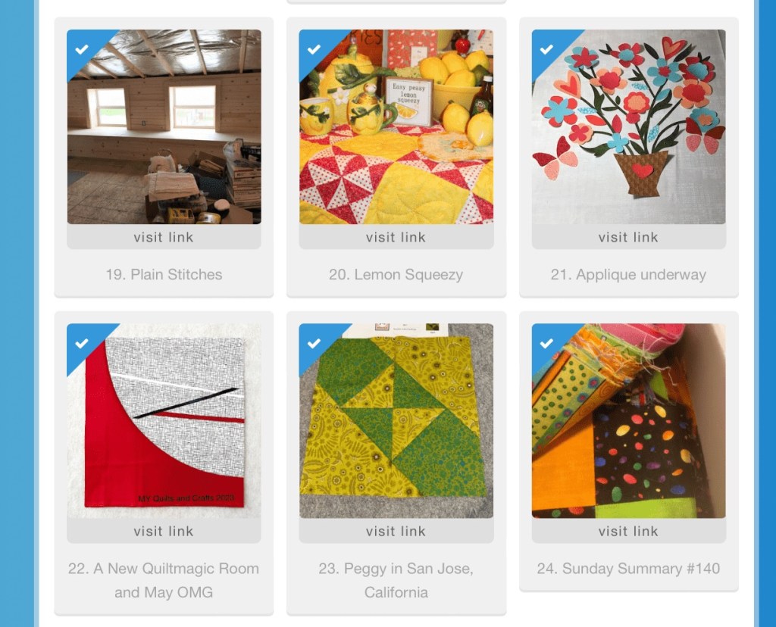Open the lemon table quilt thumbnail
Image resolution: width=776 pixels, height=627 pixels.
click(396, 127)
